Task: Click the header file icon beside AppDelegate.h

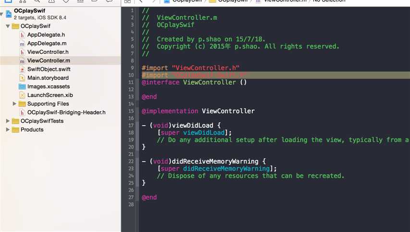Action: point(22,35)
